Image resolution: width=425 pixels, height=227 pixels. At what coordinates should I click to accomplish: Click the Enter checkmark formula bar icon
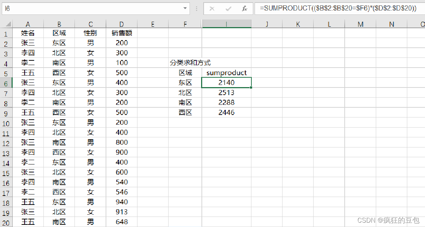228,9
